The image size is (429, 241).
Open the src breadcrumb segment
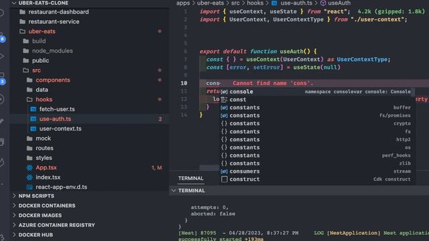(x=235, y=3)
